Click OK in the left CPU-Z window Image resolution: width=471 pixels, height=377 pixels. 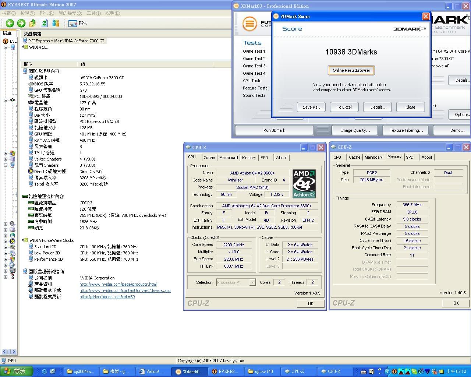pos(311,304)
